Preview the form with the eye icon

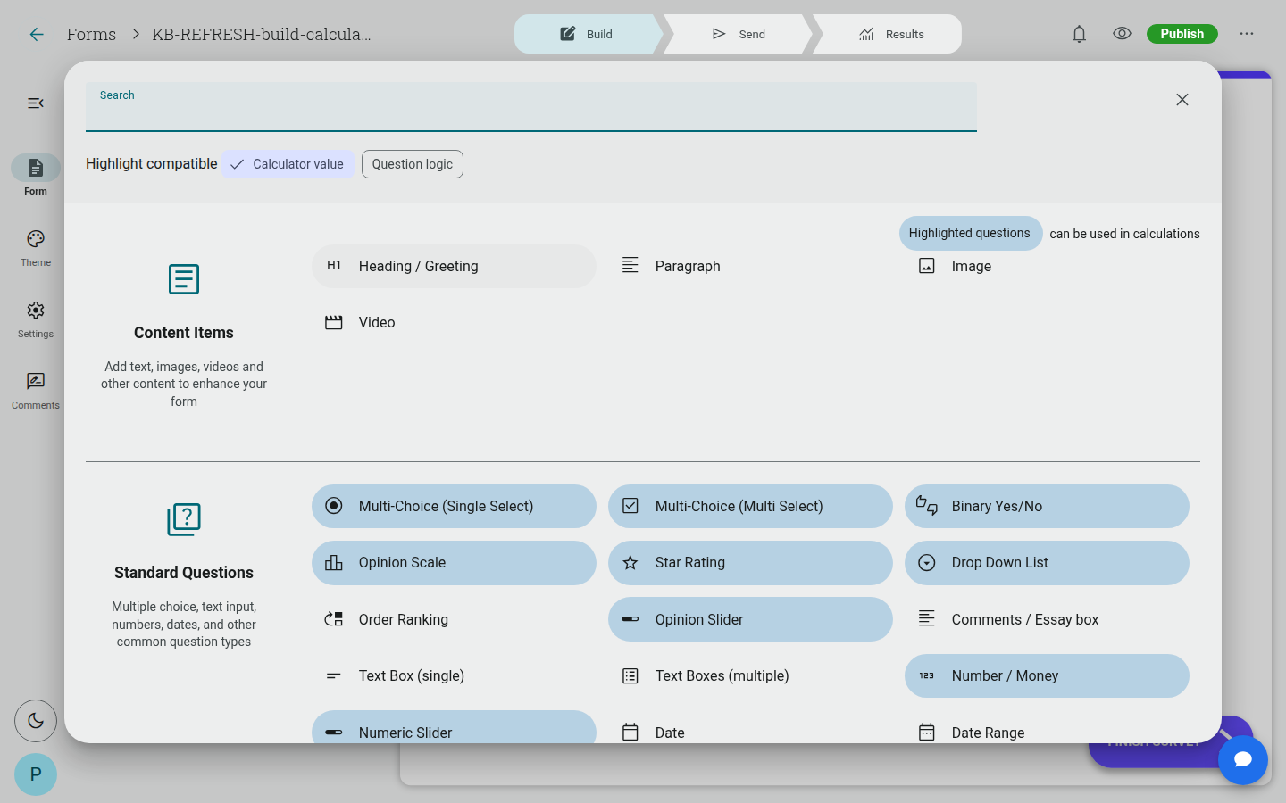[1122, 34]
